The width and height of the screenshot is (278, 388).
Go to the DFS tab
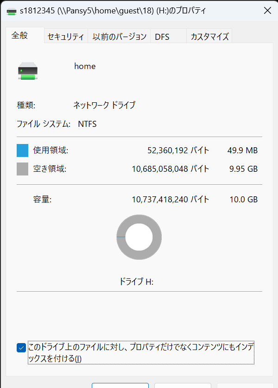pyautogui.click(x=162, y=37)
